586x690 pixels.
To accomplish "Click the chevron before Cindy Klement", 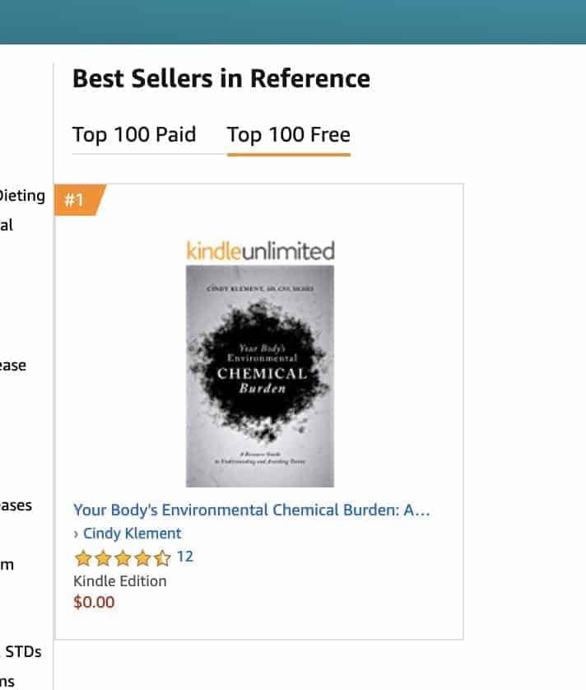I will 77,534.
